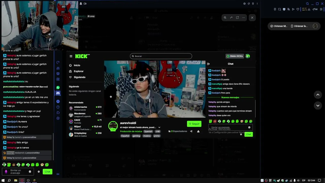This screenshot has height=183, width=325.
Task: Focus the left Enviar un mensaje field
Action: point(17,172)
